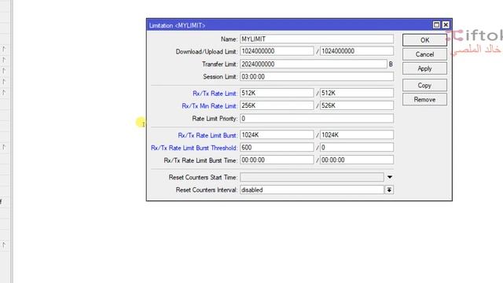Click the Reset Counters Interval field disabled
Viewport: 503px width, 283px height.
[312, 190]
